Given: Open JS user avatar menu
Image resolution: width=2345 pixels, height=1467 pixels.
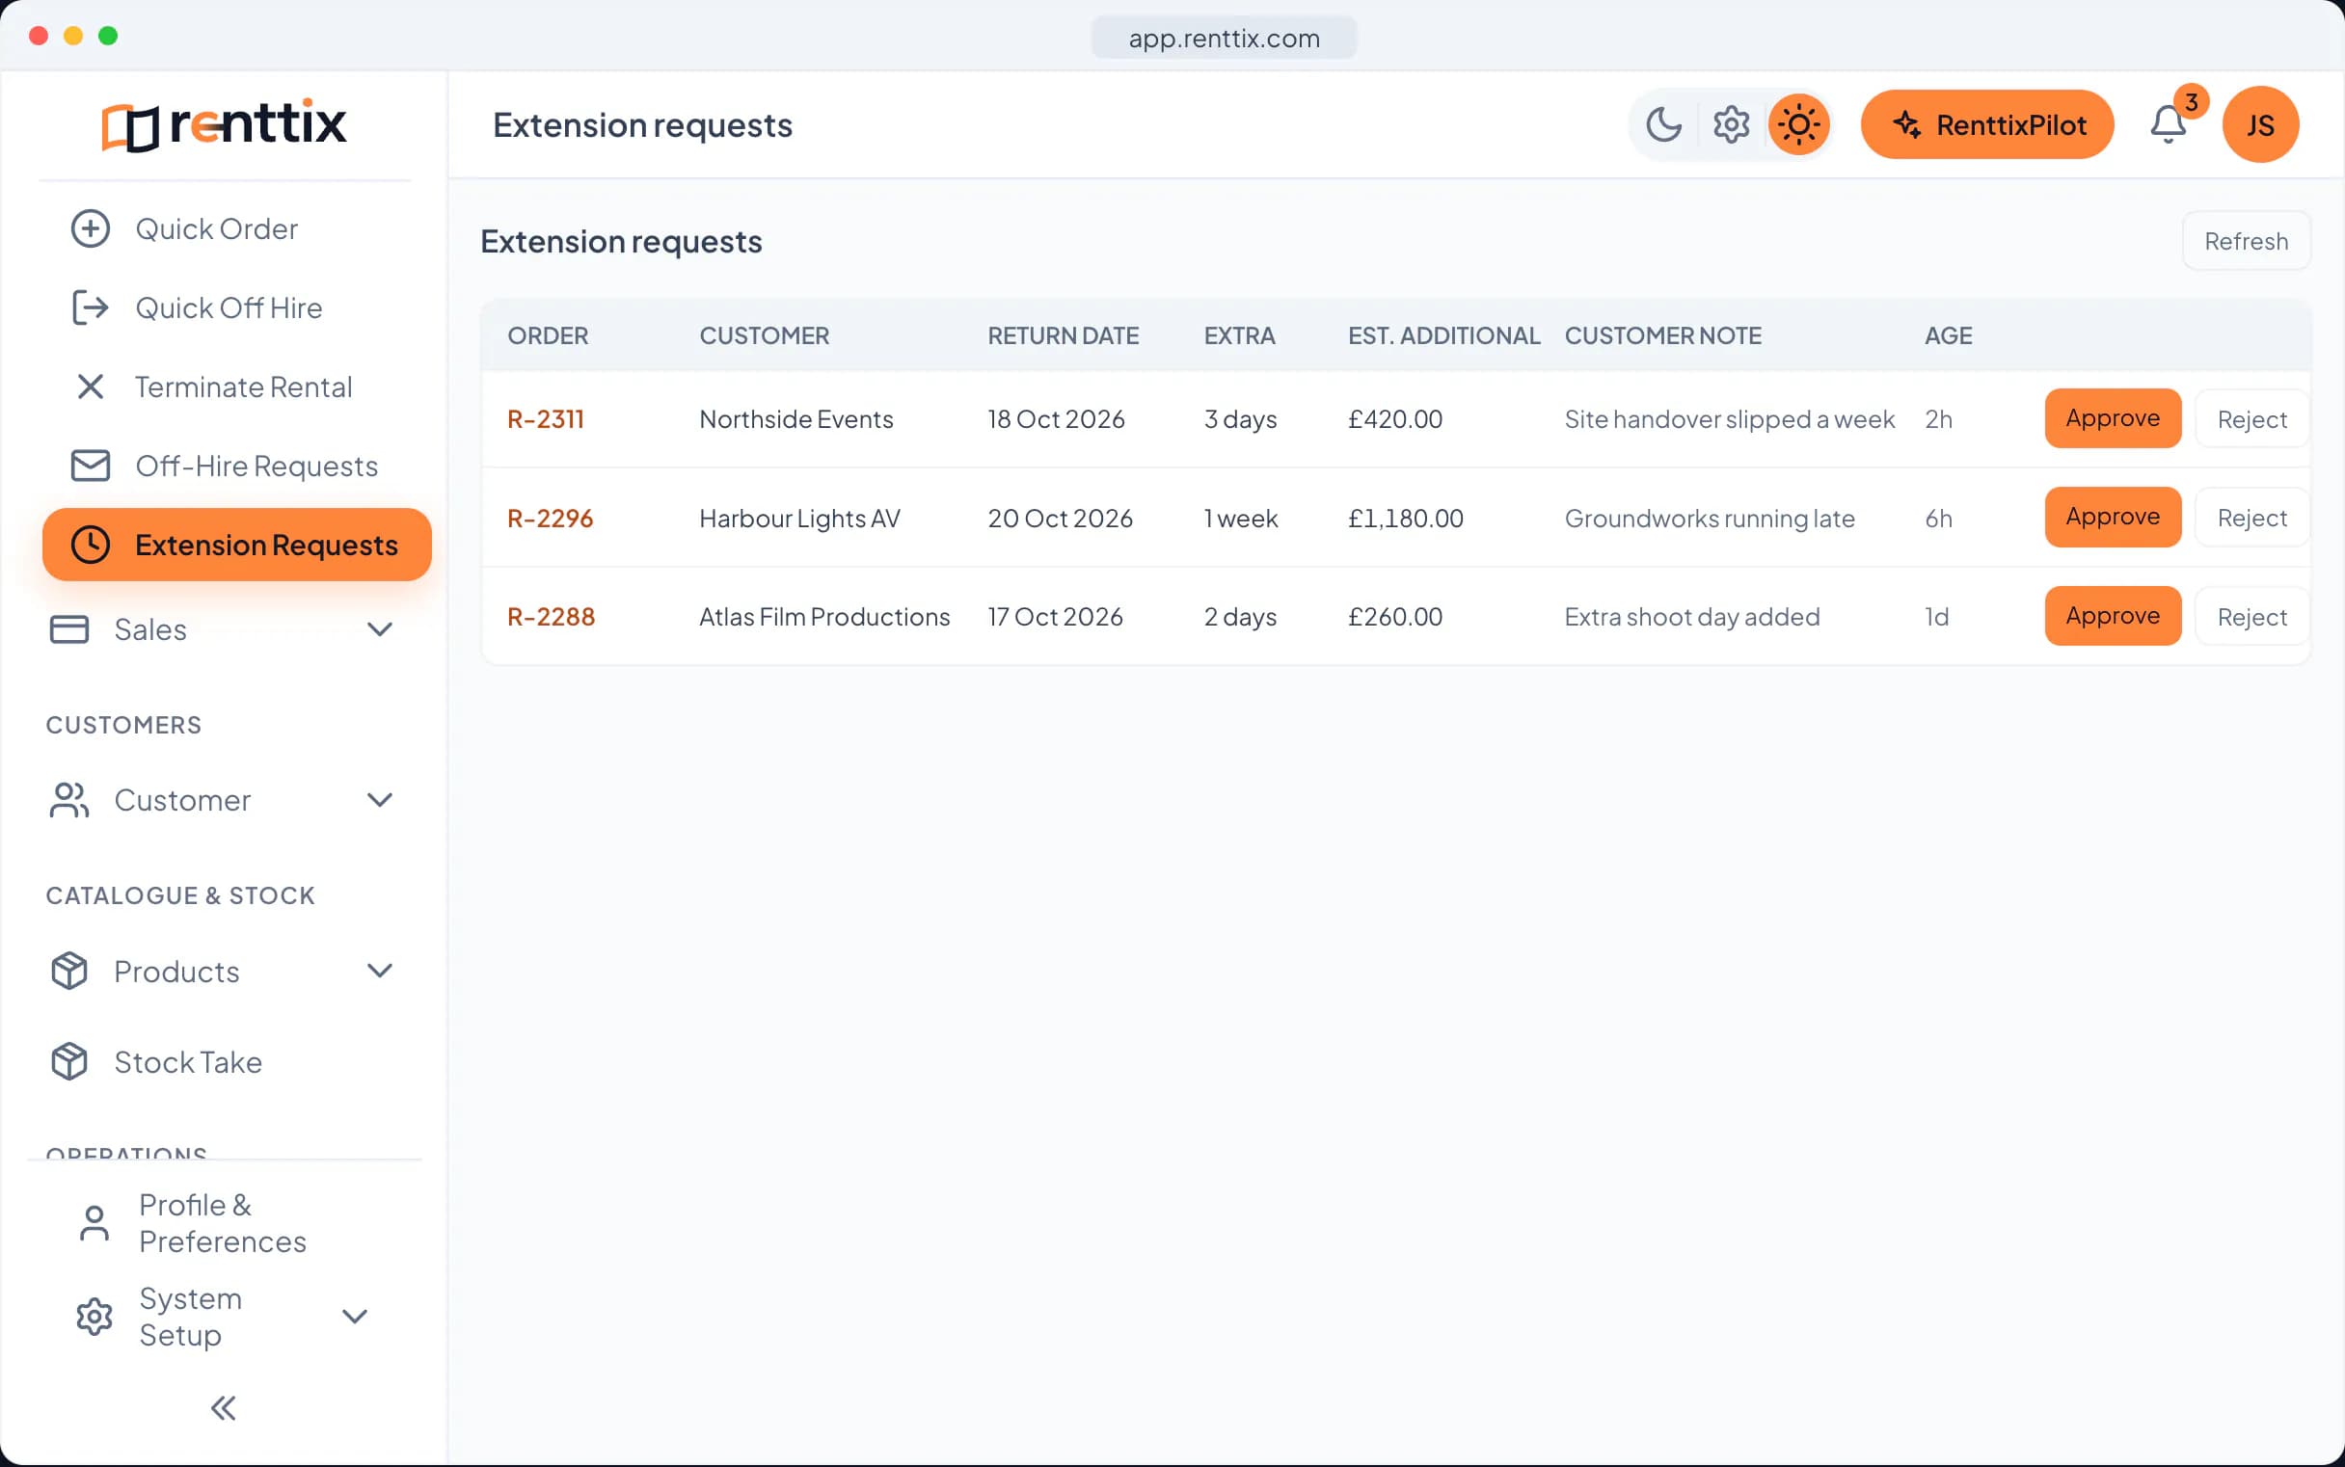Looking at the screenshot, I should (2260, 125).
